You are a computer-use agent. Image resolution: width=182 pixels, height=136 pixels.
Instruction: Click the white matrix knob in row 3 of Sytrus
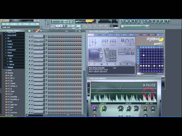click(x=144, y=55)
